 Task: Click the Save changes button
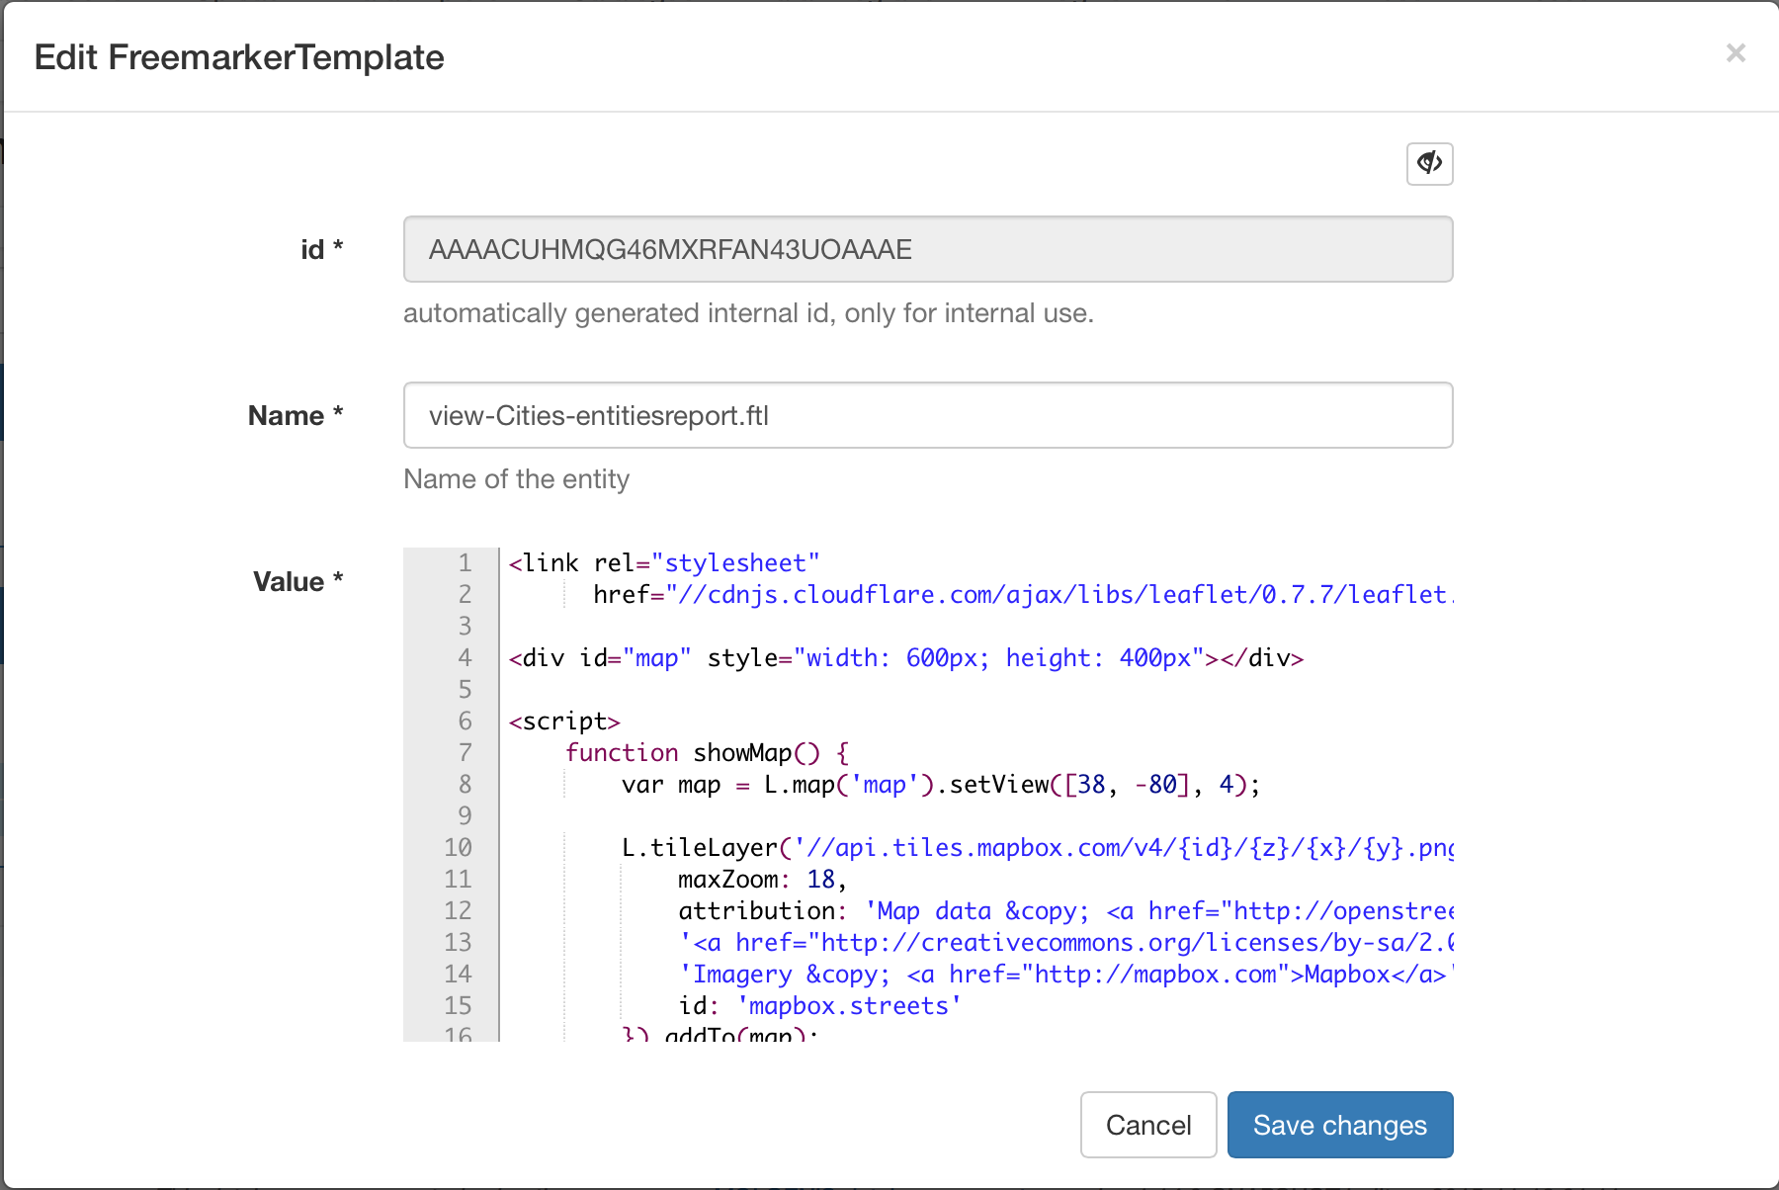click(x=1339, y=1125)
